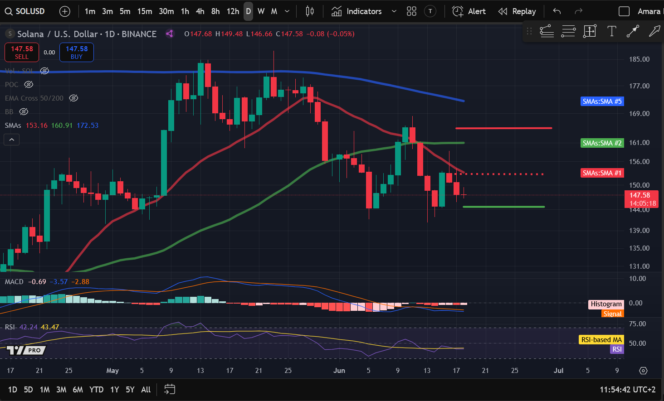Show All available date range
Image resolution: width=664 pixels, height=401 pixels.
(x=146, y=389)
